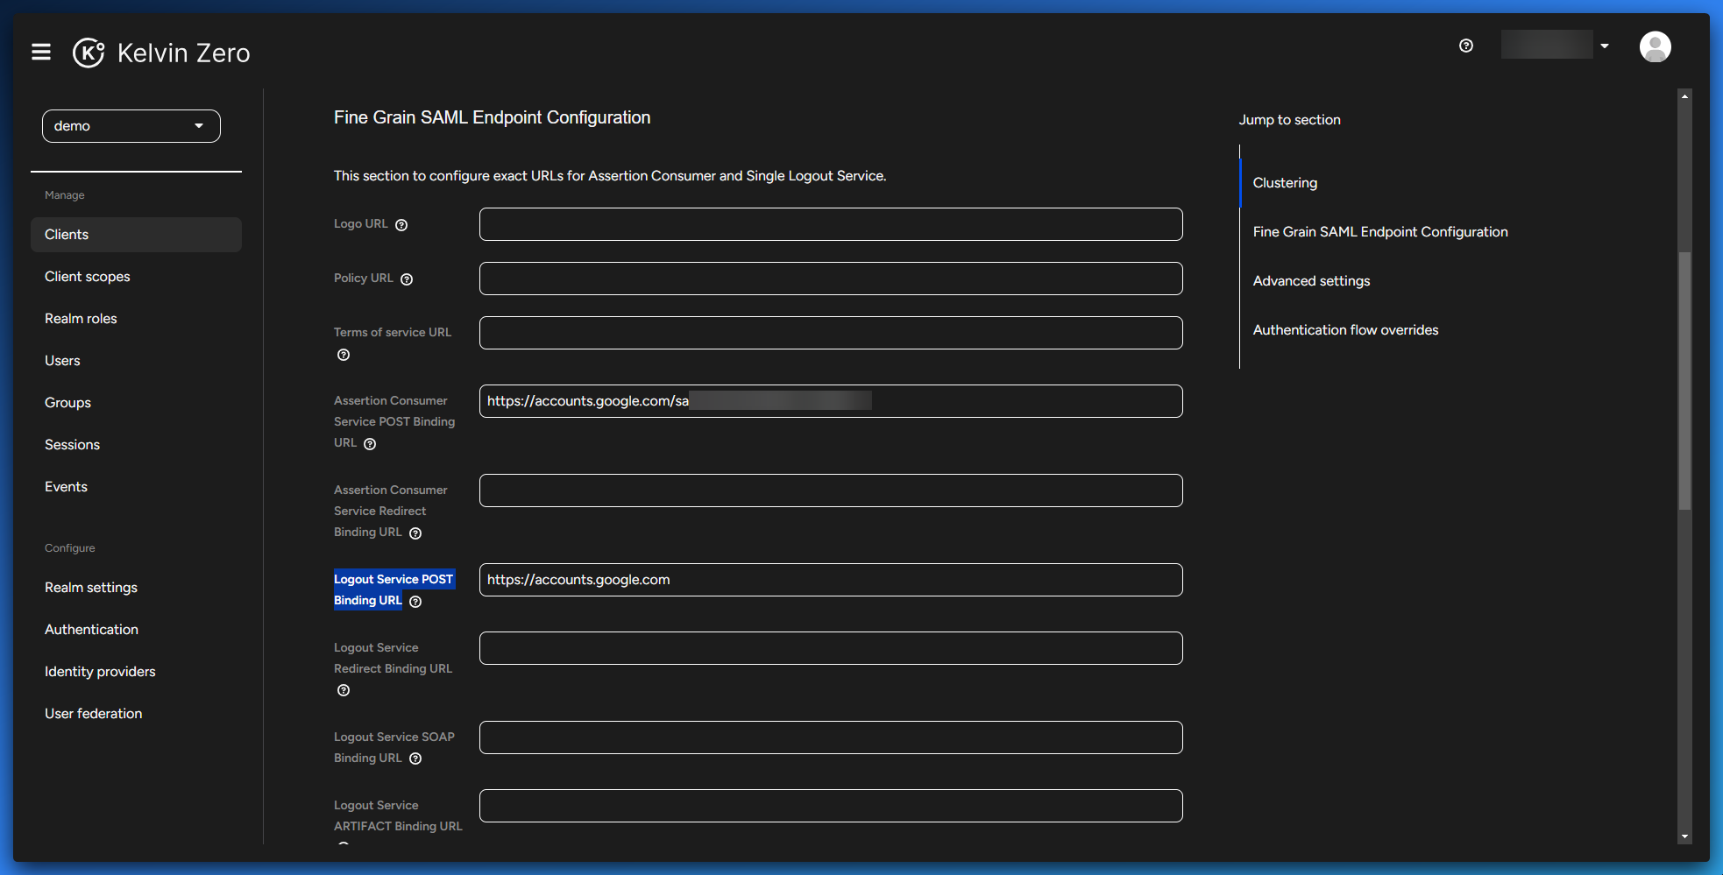Open Realm settings in sidebar

pyautogui.click(x=91, y=588)
